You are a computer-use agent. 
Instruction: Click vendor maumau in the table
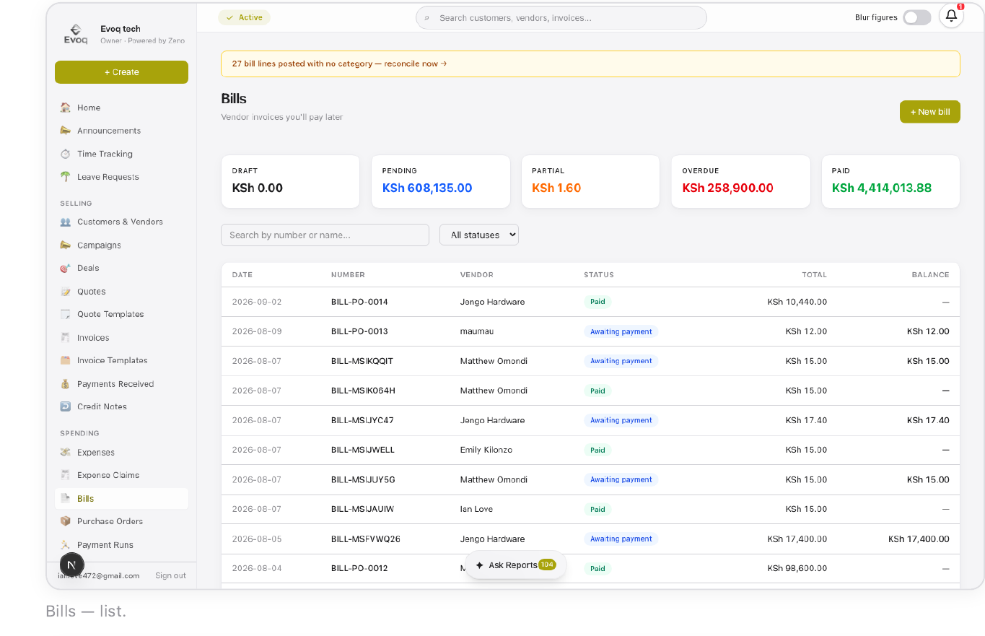pos(476,331)
